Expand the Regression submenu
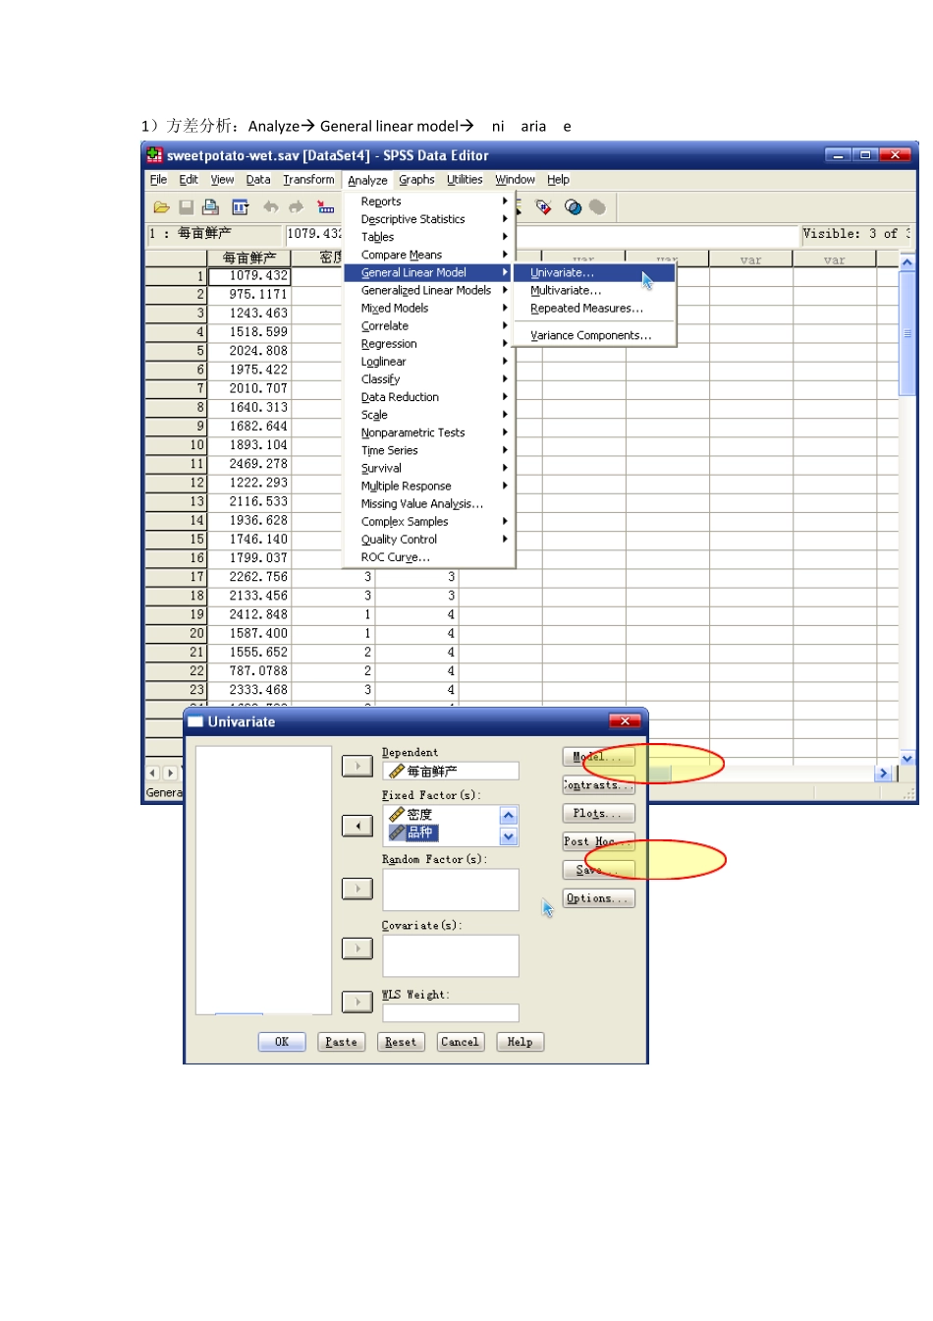 point(429,344)
